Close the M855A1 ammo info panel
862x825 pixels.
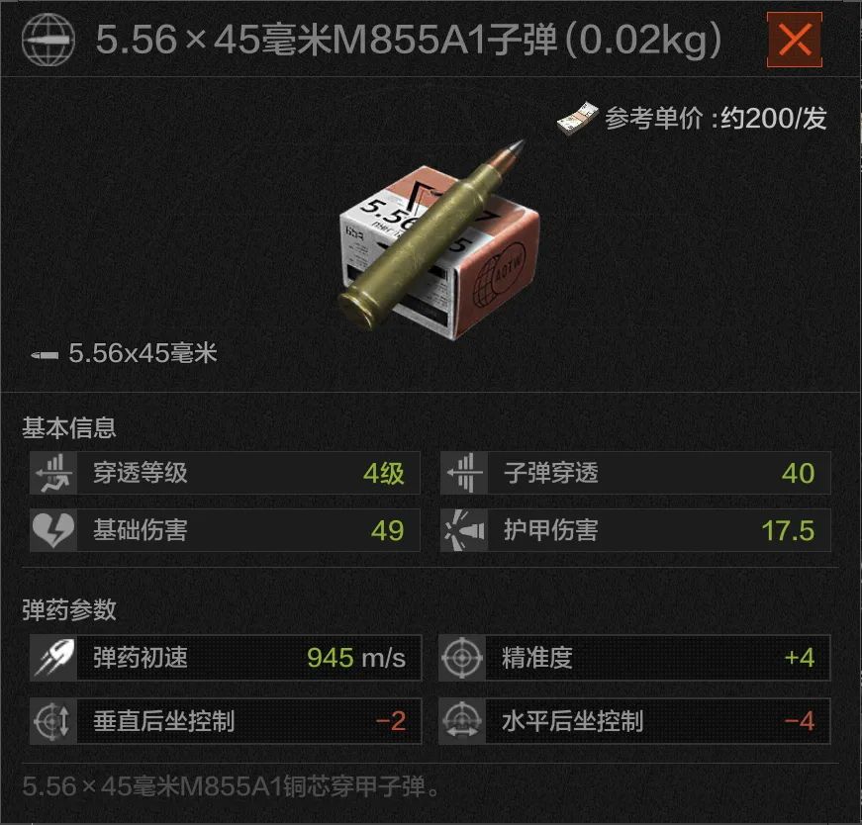tap(795, 40)
